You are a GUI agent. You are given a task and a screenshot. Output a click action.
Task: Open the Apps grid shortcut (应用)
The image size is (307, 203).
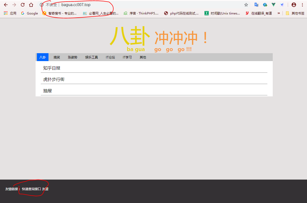click(10, 13)
